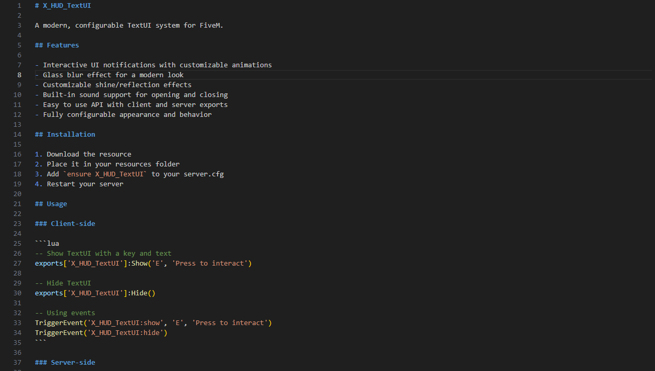Click the exports ':Hide()' code line
Image resolution: width=655 pixels, height=371 pixels.
[95, 293]
